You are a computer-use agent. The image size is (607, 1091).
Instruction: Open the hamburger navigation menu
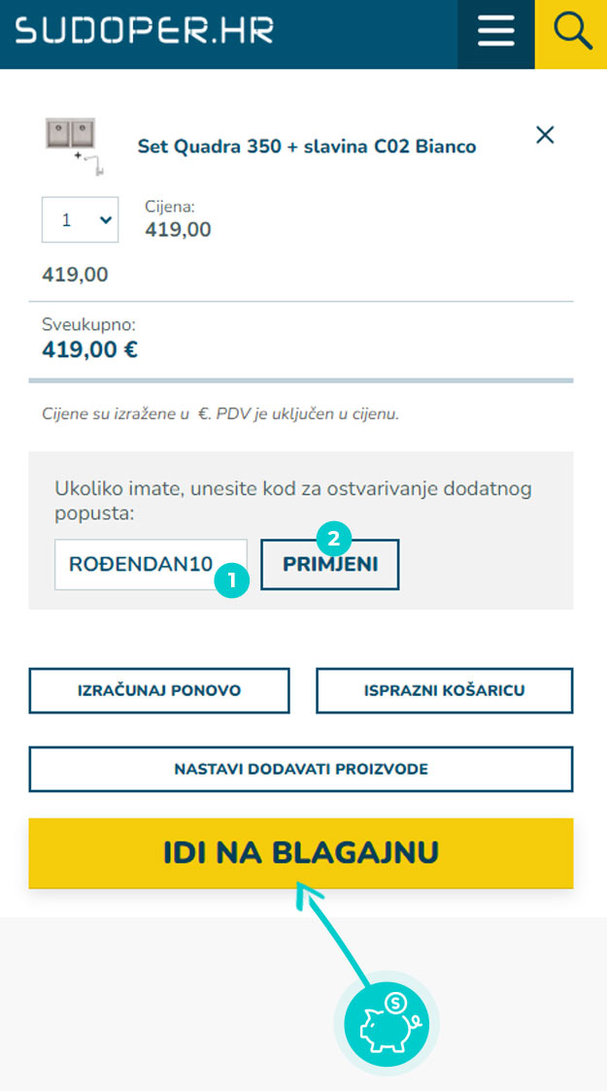[496, 32]
